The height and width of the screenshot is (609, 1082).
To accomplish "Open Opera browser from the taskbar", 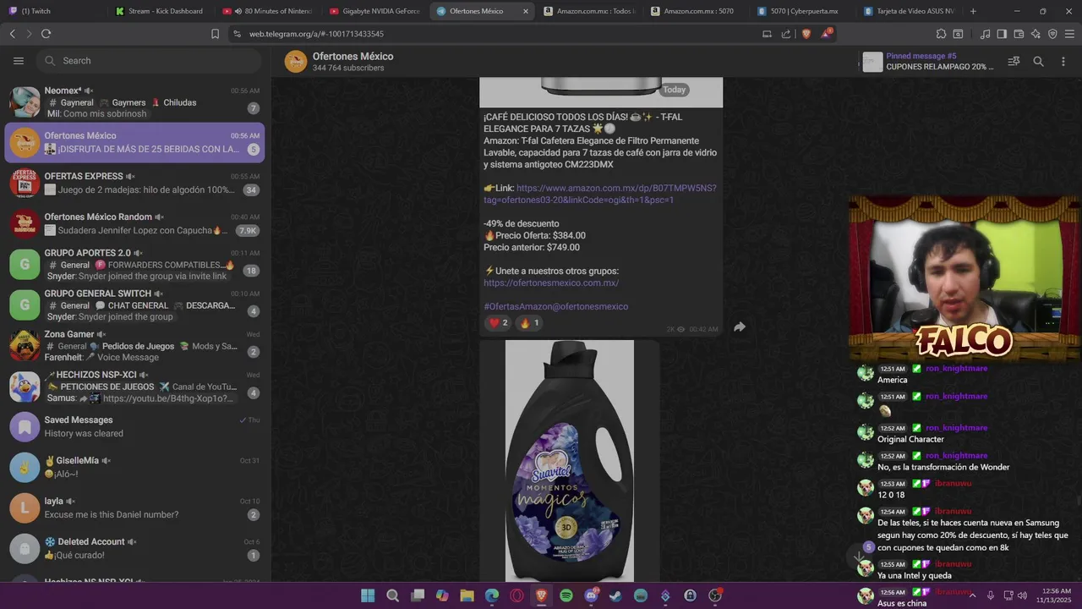I will coord(516,595).
